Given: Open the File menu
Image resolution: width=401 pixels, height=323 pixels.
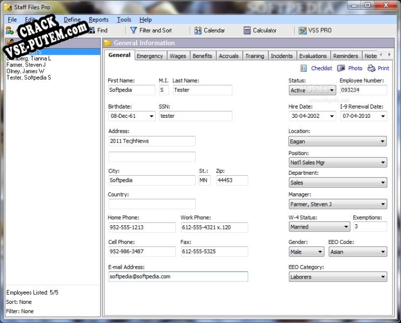Looking at the screenshot, I should (x=12, y=20).
